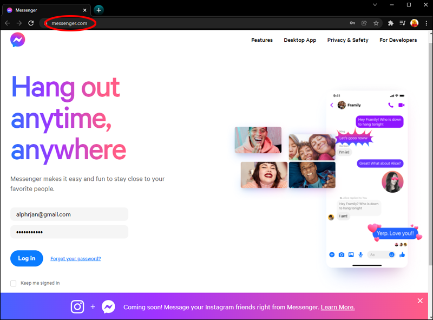
Task: Open the Features menu item
Action: (262, 40)
